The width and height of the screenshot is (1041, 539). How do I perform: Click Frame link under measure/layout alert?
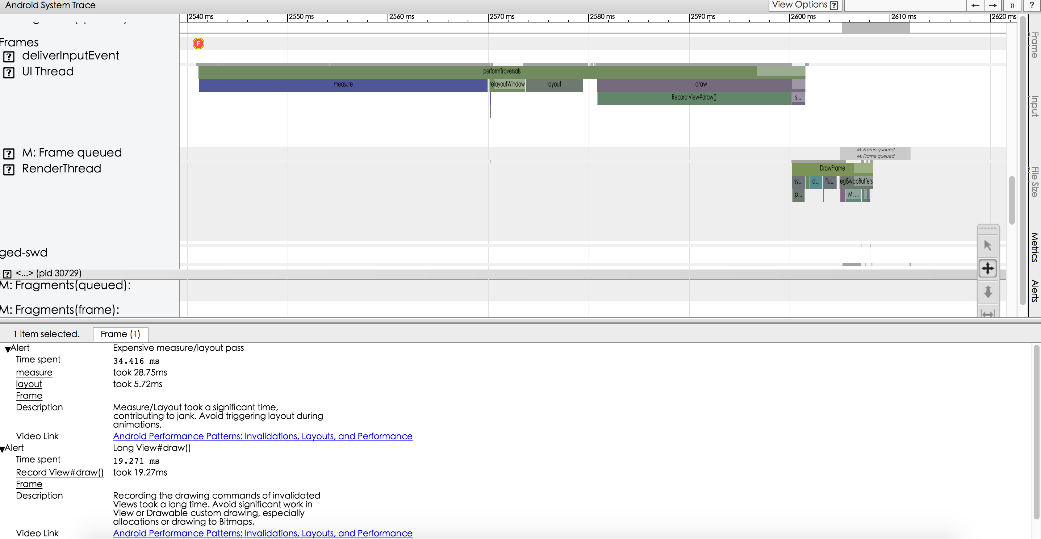(x=29, y=396)
